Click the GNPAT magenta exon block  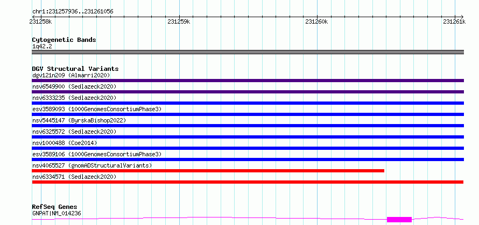point(399,220)
